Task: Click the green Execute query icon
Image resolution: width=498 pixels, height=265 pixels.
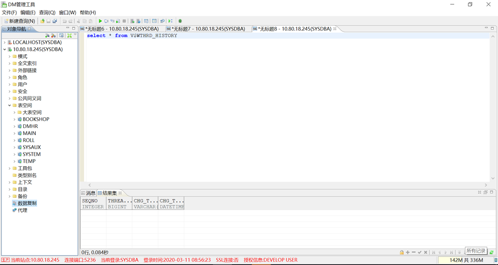Action: [100, 21]
